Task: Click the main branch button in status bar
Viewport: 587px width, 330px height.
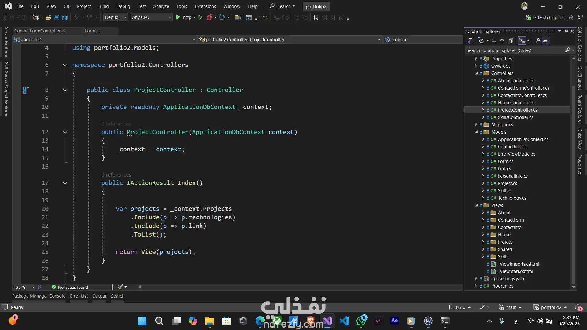Action: coord(510,307)
